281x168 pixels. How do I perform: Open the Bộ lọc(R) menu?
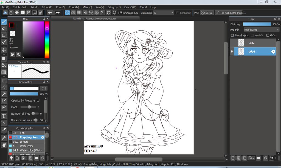[x=47, y=7]
